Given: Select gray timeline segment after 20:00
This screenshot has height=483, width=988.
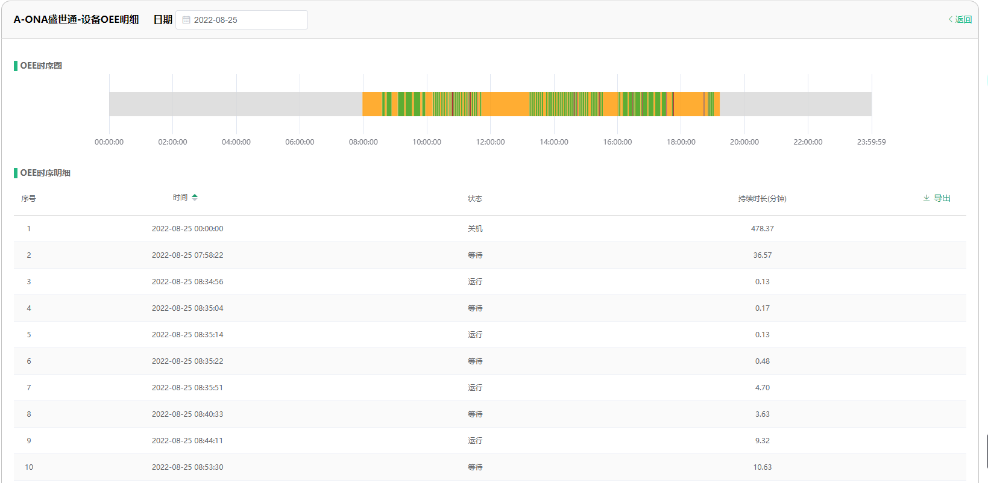Looking at the screenshot, I should click(x=796, y=104).
